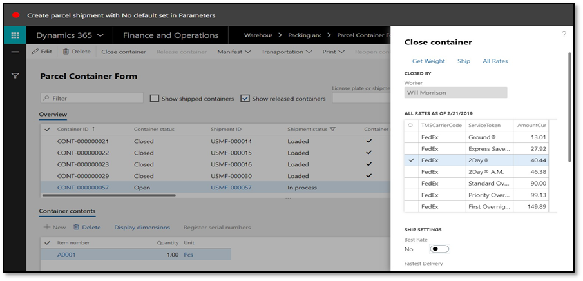Enable Show shipped containers checkbox
583x281 pixels.
click(x=155, y=99)
